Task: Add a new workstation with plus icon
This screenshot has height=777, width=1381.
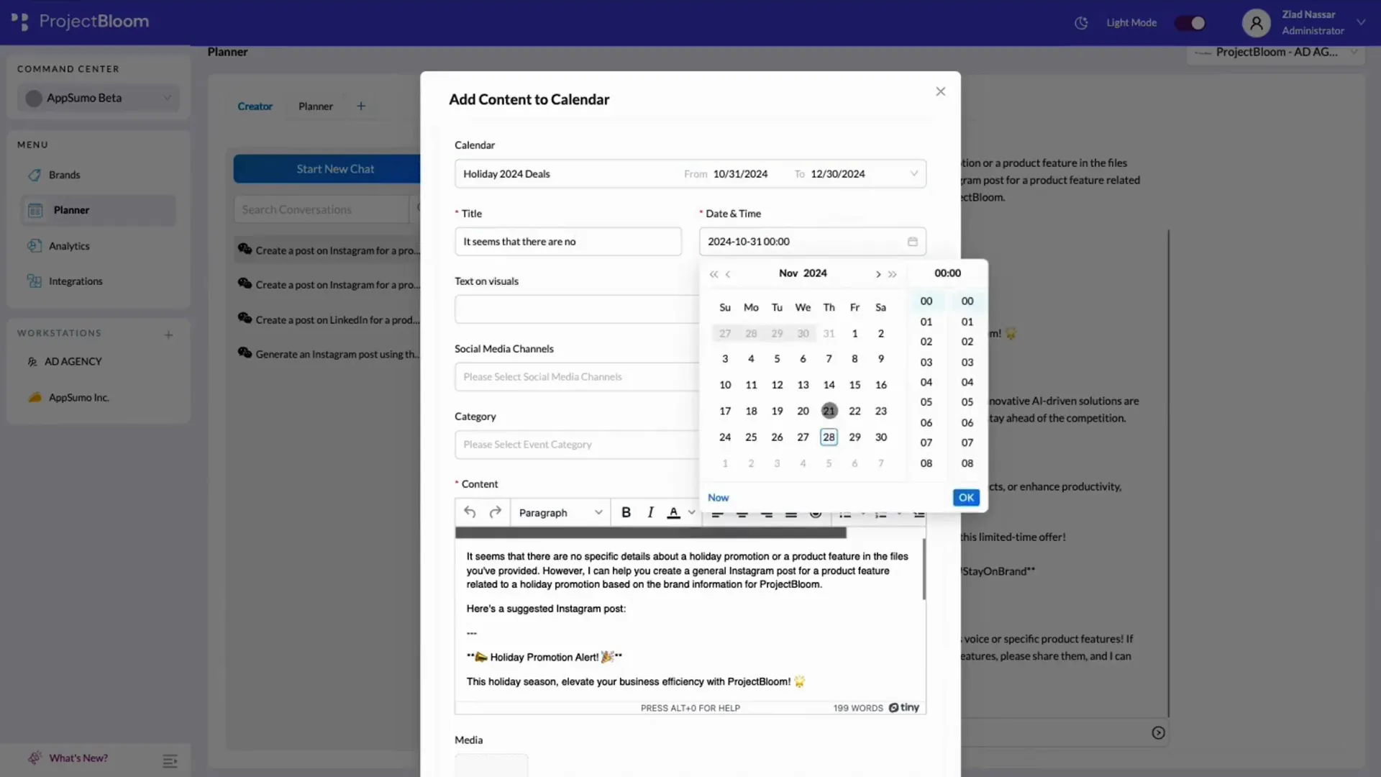Action: click(168, 335)
